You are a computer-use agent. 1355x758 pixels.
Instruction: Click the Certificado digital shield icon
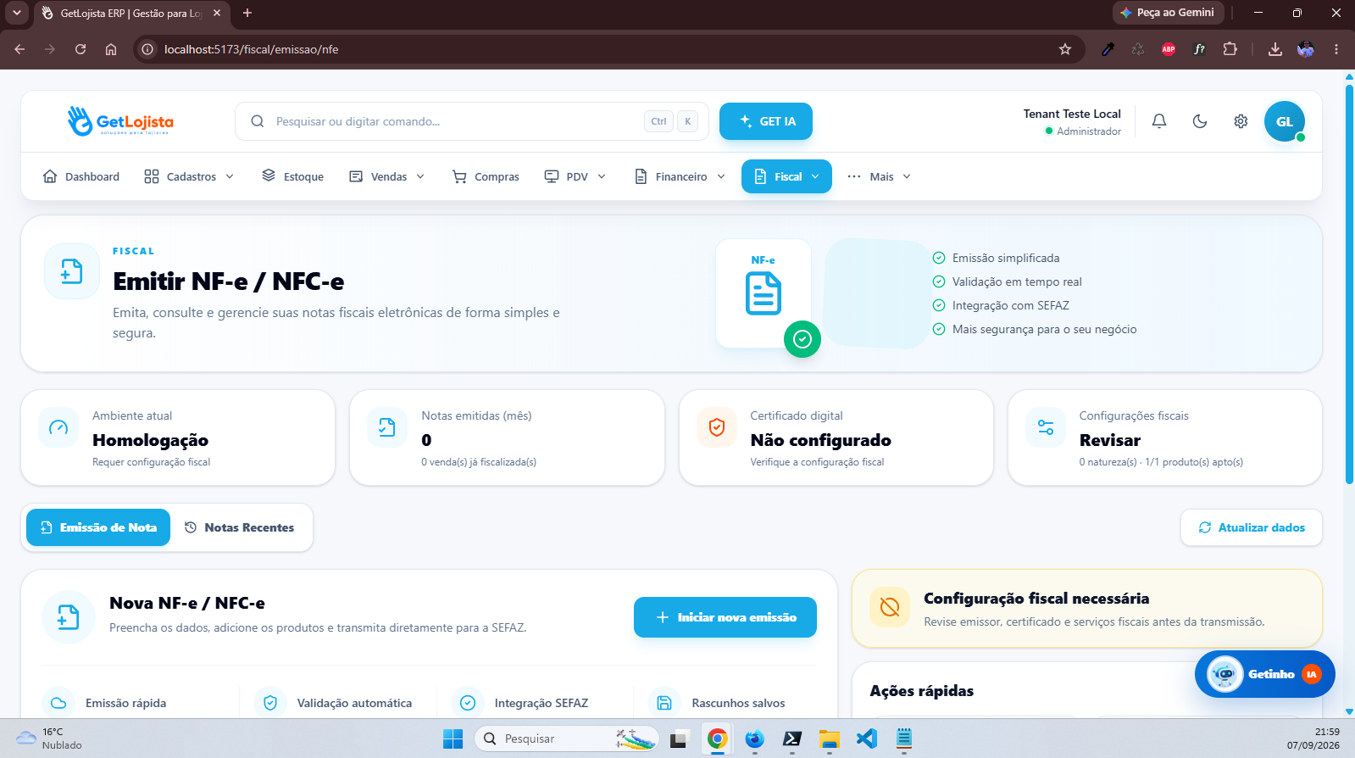(x=717, y=427)
